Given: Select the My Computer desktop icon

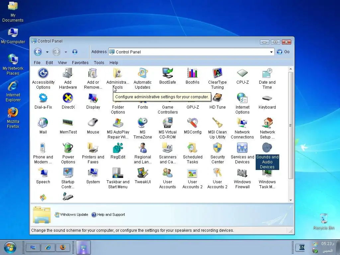Looking at the screenshot, I should (x=13, y=36).
